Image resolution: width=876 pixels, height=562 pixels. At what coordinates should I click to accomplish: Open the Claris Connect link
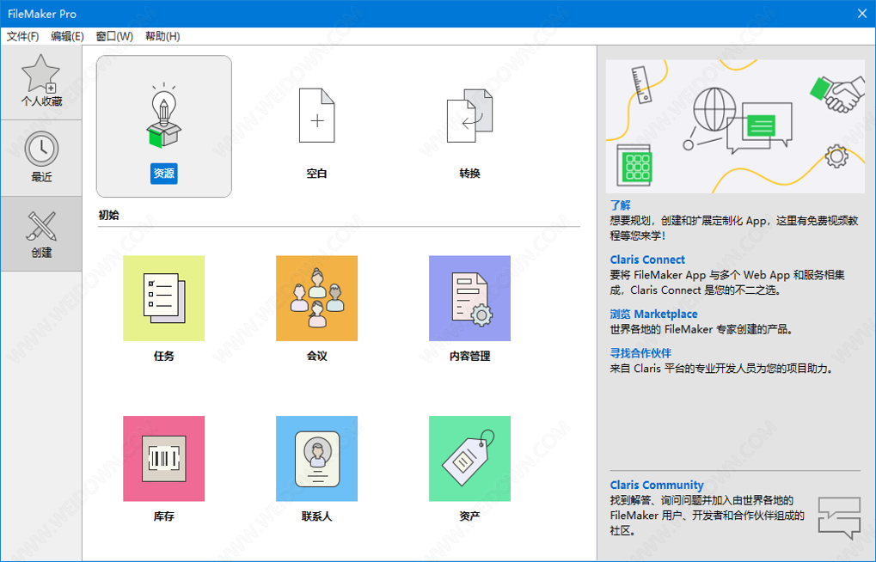pos(647,260)
